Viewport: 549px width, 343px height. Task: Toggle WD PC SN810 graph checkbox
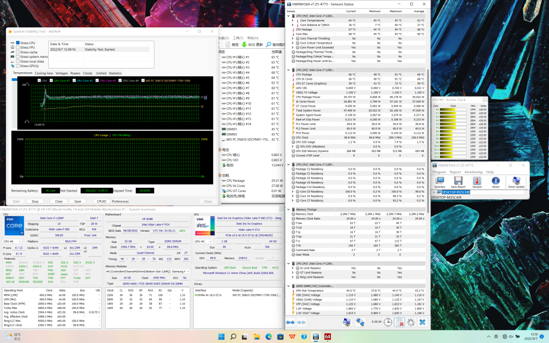pos(143,80)
